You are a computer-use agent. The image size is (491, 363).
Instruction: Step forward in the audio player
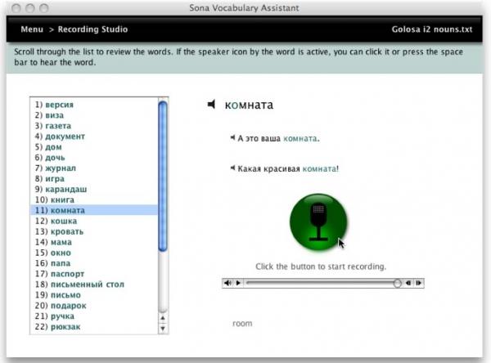(x=419, y=283)
